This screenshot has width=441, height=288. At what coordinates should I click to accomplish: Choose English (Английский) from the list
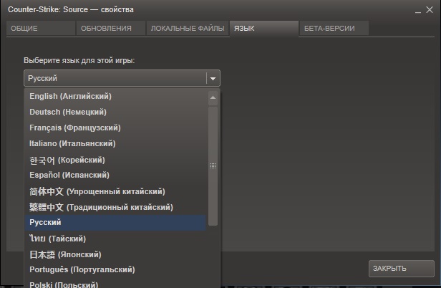(x=70, y=96)
